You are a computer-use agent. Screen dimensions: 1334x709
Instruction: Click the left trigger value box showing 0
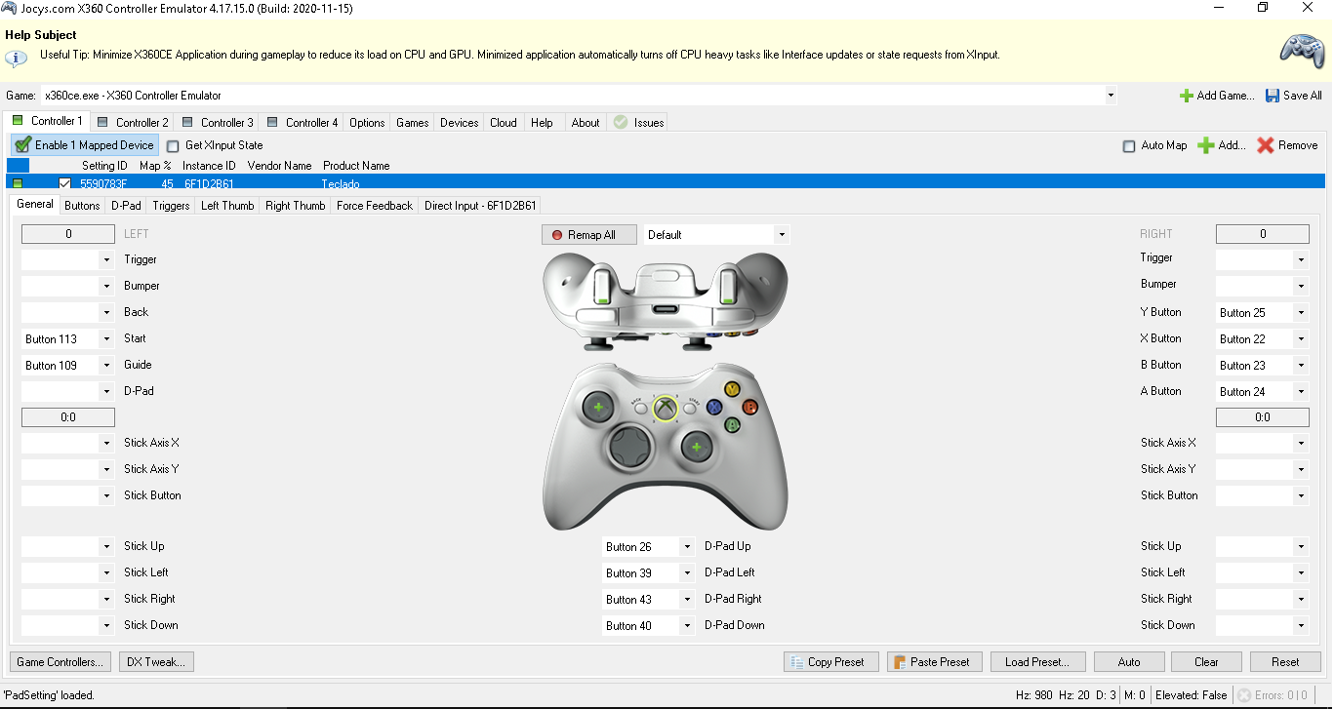coord(68,234)
